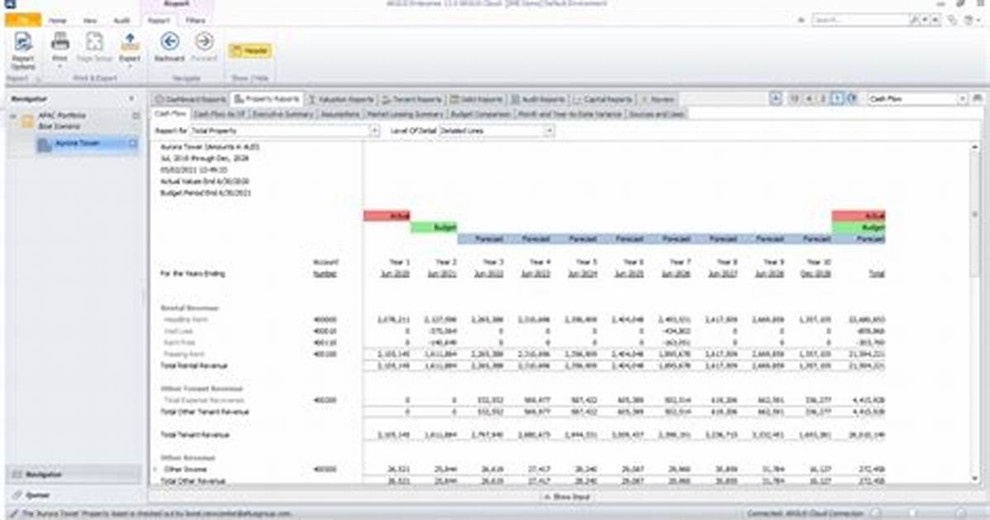This screenshot has width=990, height=520.
Task: Click the report's vertical scrollbar down arrow
Action: pos(975,479)
